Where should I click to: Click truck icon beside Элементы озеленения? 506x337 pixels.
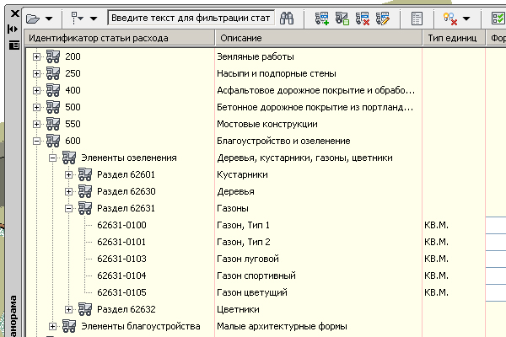69,158
